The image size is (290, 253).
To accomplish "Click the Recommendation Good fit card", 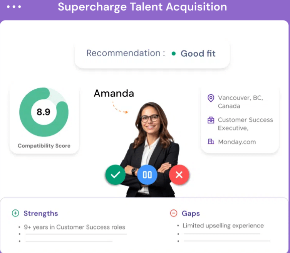I will [x=152, y=54].
